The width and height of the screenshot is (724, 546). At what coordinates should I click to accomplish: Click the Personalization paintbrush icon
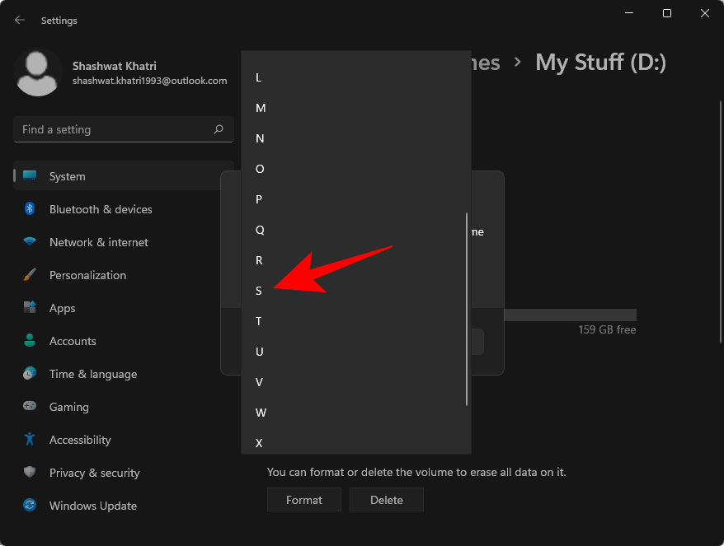(x=30, y=275)
